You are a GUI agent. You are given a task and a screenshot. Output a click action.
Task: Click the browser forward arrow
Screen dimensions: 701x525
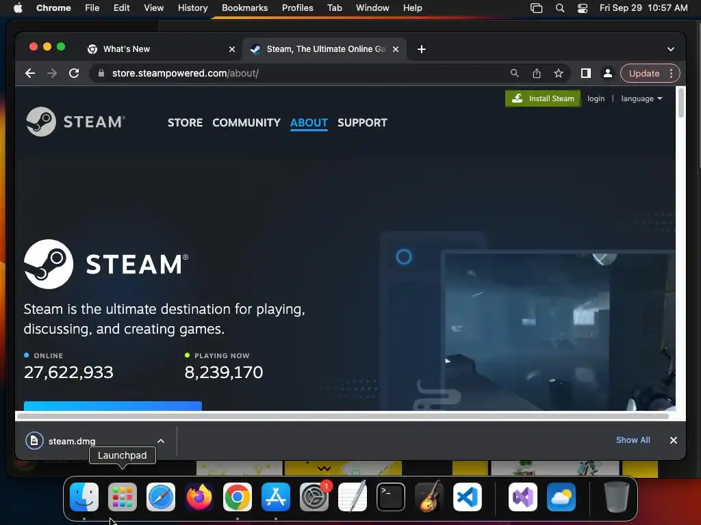click(52, 73)
